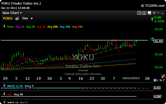Open the gray triangle options menu

pyautogui.click(x=158, y=13)
